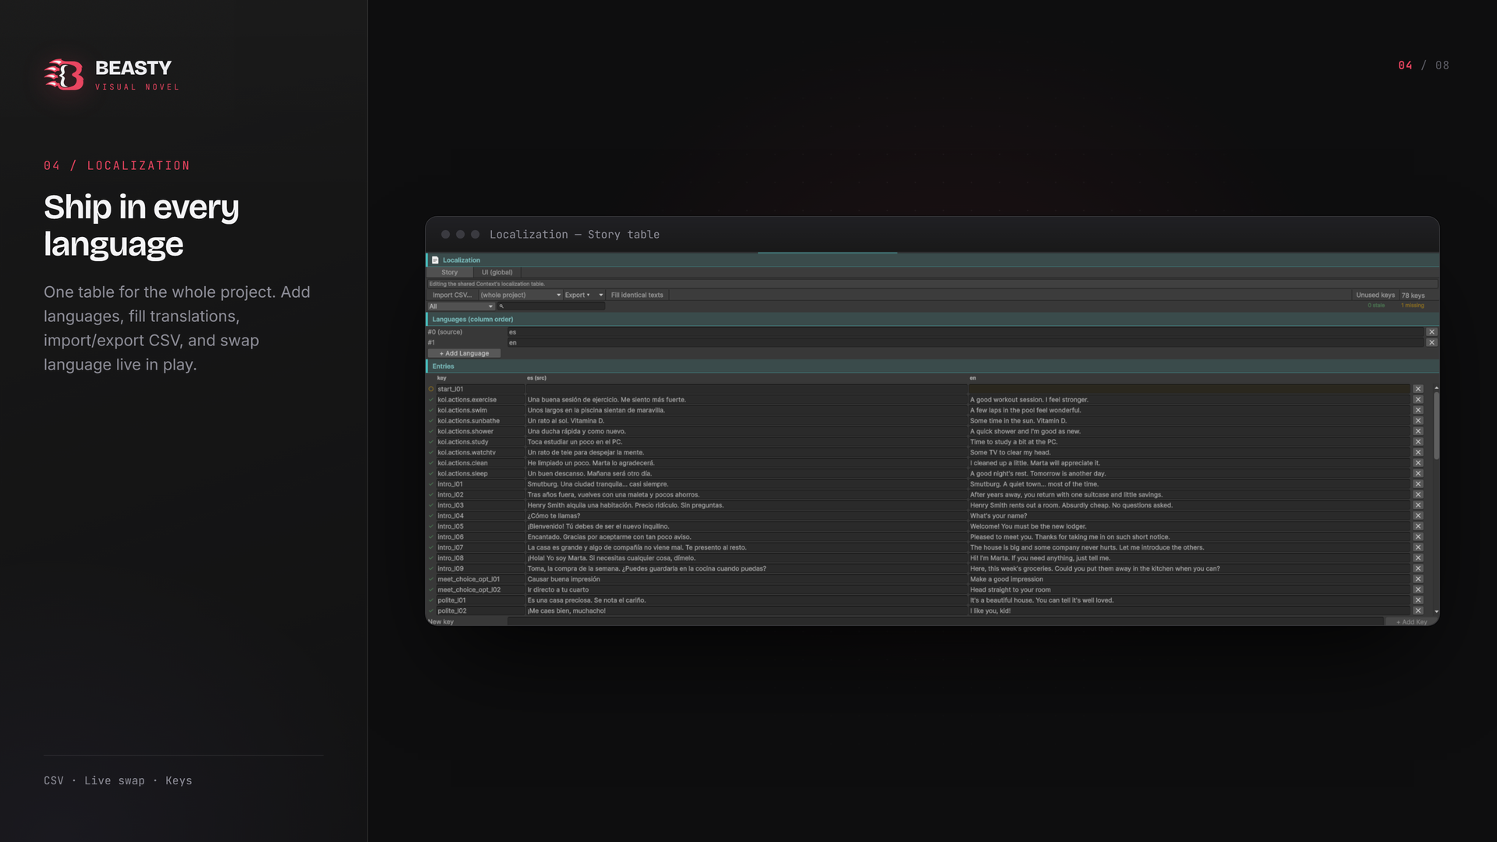Select the intro_l07 key cell

[480, 547]
